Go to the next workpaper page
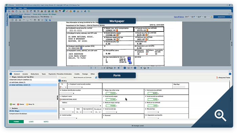The width and height of the screenshot is (237, 133). pos(115,68)
